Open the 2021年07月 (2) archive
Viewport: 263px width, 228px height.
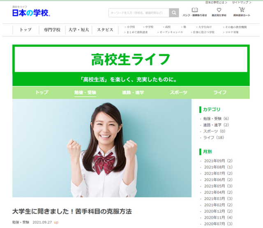[218, 173]
